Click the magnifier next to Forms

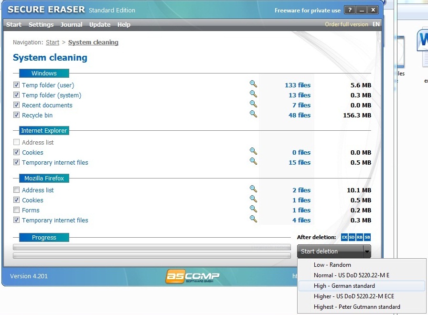(253, 209)
